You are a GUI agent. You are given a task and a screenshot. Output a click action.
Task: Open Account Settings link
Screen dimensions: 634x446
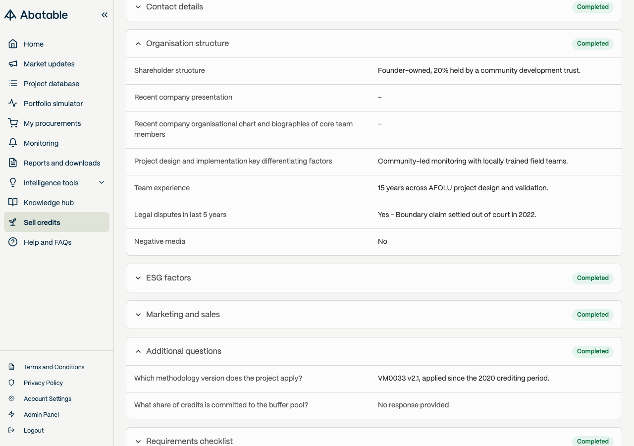[48, 399]
